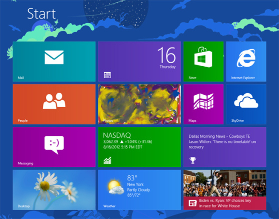
Task: Click the Internet Explorer label
Action: [243, 78]
